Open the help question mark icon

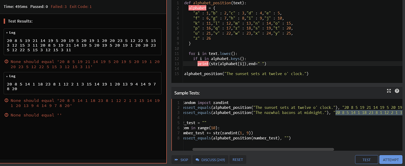click(397, 91)
